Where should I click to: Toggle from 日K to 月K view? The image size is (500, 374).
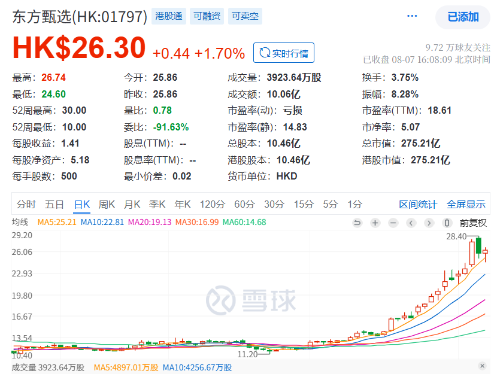131,203
